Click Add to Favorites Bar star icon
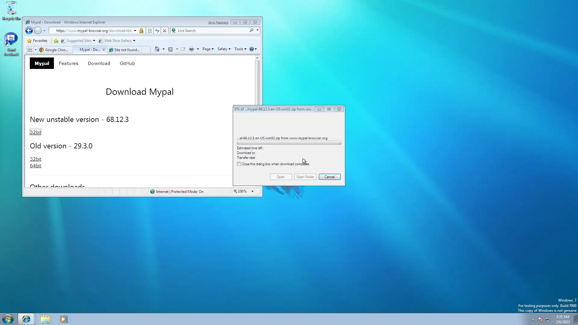The height and width of the screenshot is (325, 578). (x=56, y=41)
